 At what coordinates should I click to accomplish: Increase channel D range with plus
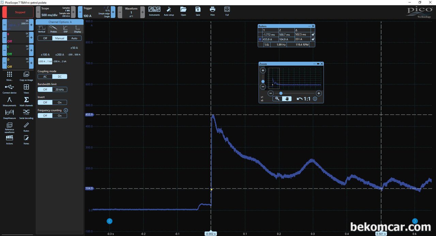pyautogui.click(x=31, y=63)
